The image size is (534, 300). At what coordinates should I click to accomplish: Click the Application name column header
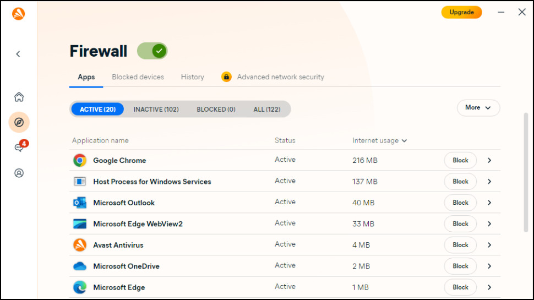click(100, 140)
